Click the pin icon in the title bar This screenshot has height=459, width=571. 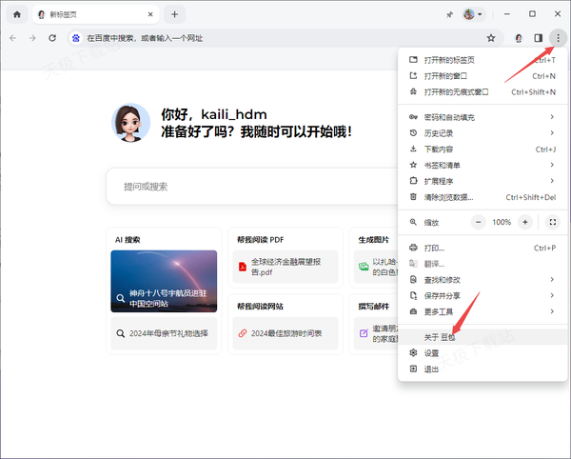pyautogui.click(x=449, y=14)
